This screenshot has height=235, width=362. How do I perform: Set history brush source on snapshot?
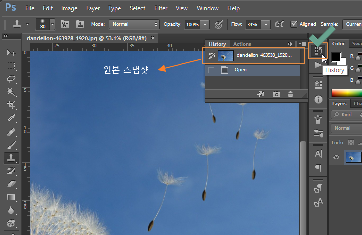pos(211,56)
